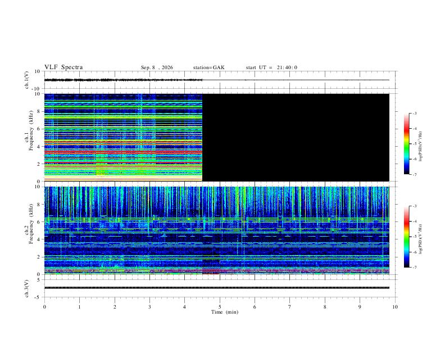Click the Time (min) axis label

coord(225,312)
